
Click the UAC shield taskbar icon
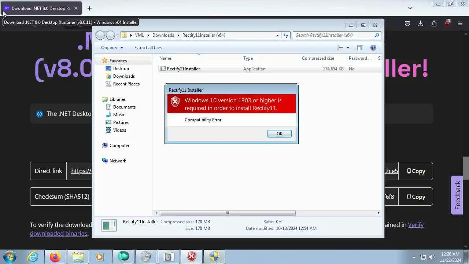214,257
